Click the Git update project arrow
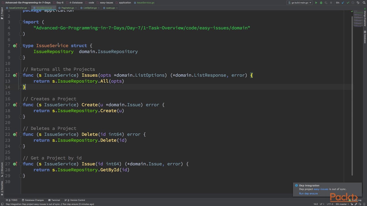Screen dimensions: 367x206 pyautogui.click(x=343, y=3)
